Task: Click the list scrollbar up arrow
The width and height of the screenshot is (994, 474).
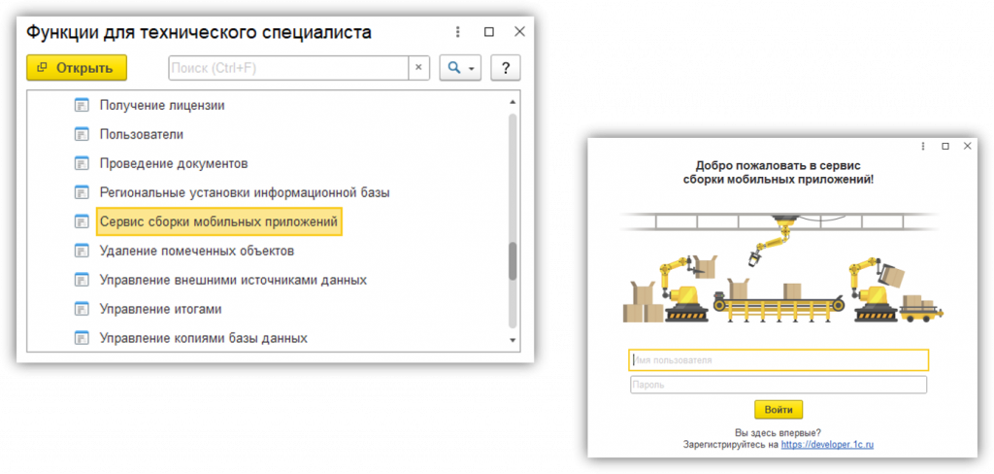Action: 513,102
